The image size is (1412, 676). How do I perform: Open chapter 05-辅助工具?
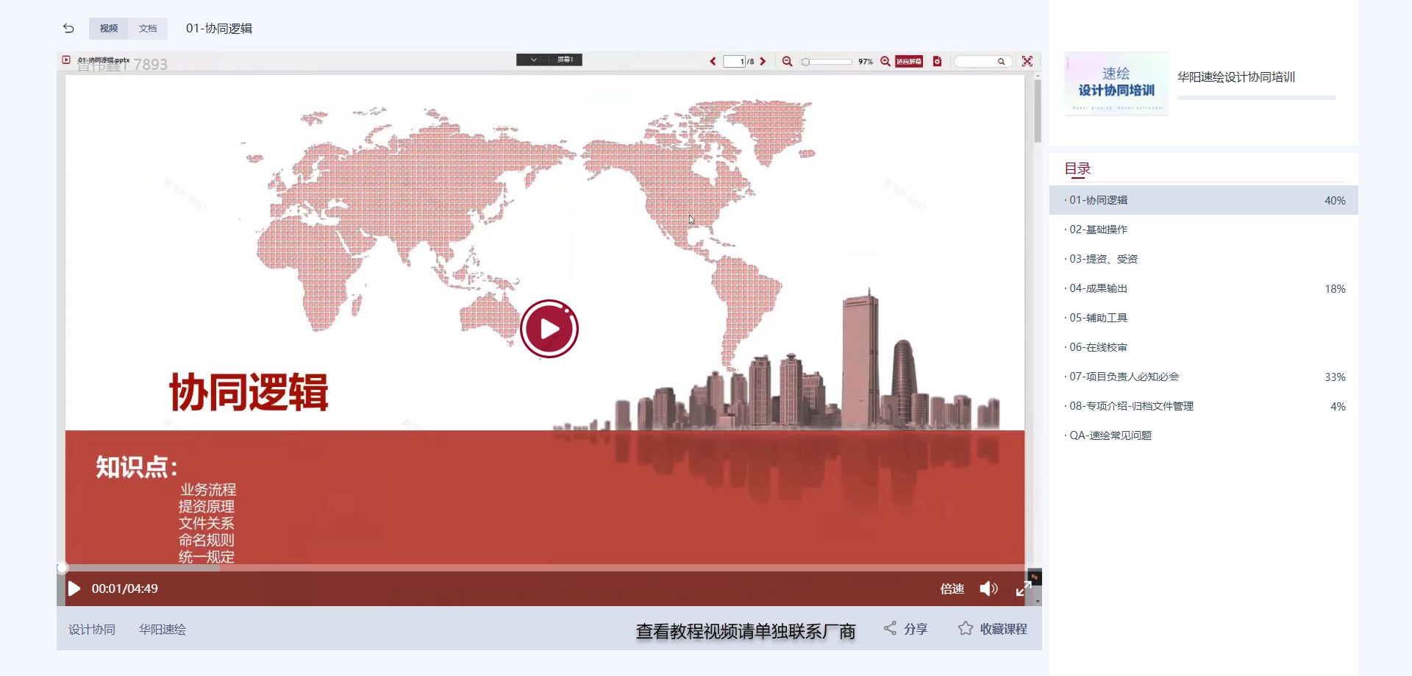(x=1203, y=318)
